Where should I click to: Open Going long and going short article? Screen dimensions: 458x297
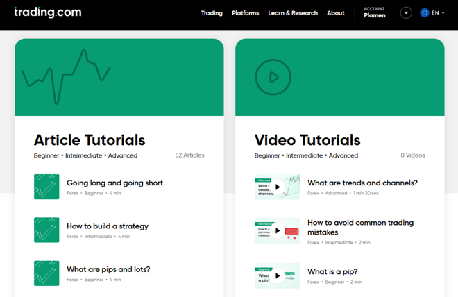pos(114,183)
